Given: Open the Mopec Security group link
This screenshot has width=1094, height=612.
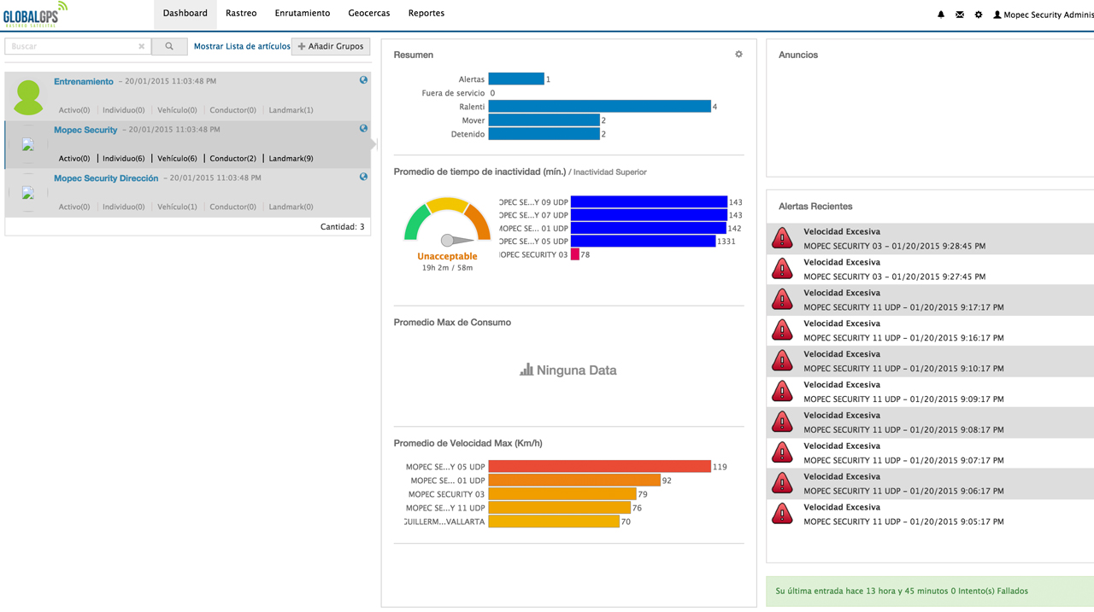Looking at the screenshot, I should tap(85, 130).
